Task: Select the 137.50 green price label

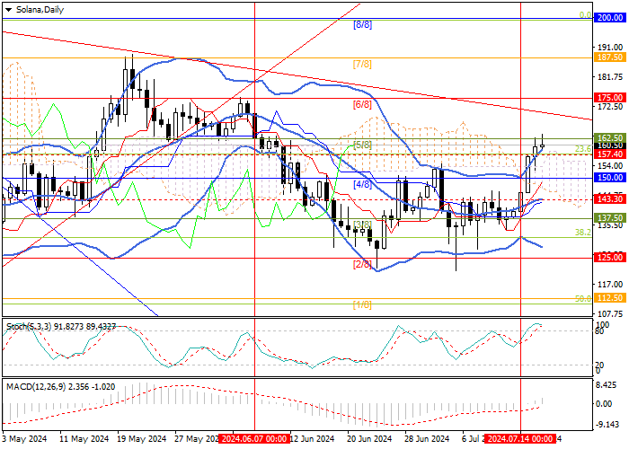Action: (x=610, y=217)
